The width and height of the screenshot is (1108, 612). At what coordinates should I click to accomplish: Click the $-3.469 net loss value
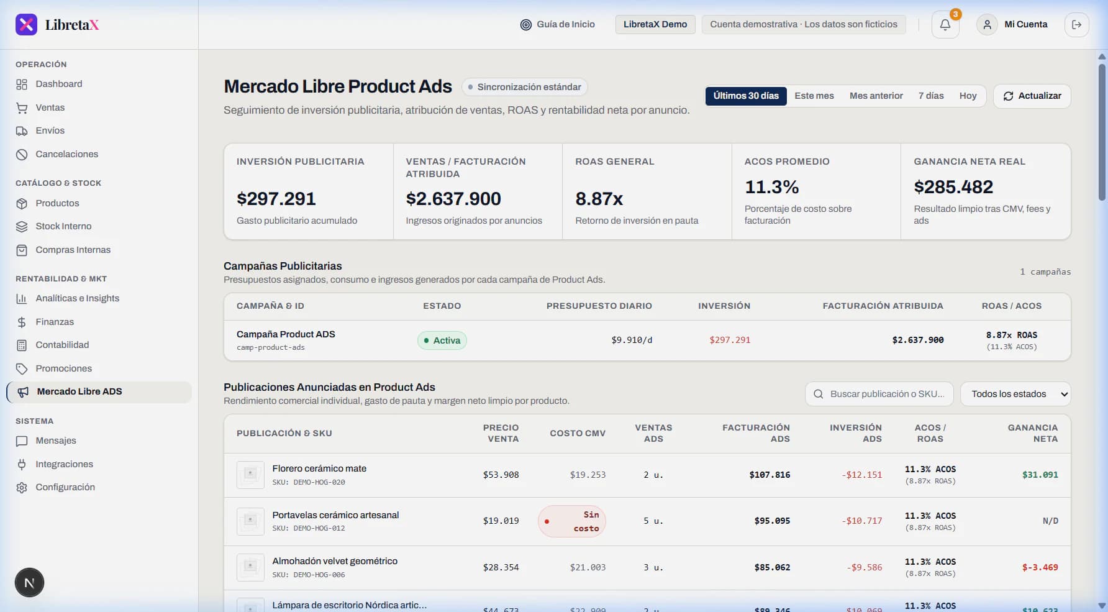pos(1040,567)
